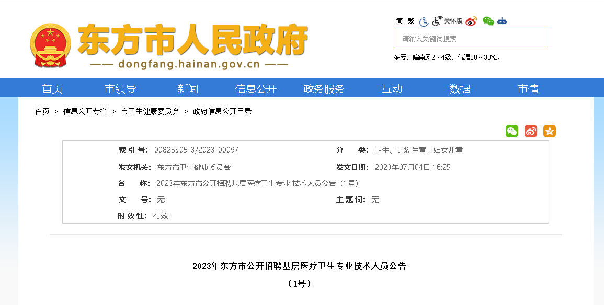
Task: Go to 首页 in breadcrumb
Action: pyautogui.click(x=42, y=112)
